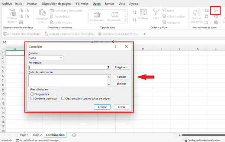Screen dimensions: 225x142
Task: Click the Filtro funnel icon
Action: click(156, 12)
